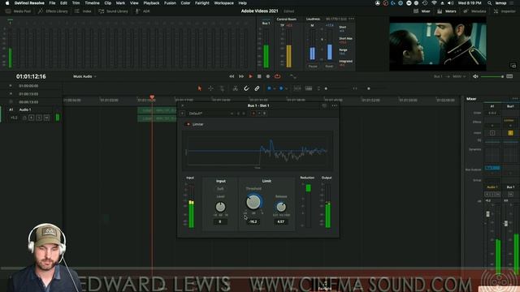This screenshot has height=292, width=520.
Task: Start playback with the play button
Action: pos(251,76)
